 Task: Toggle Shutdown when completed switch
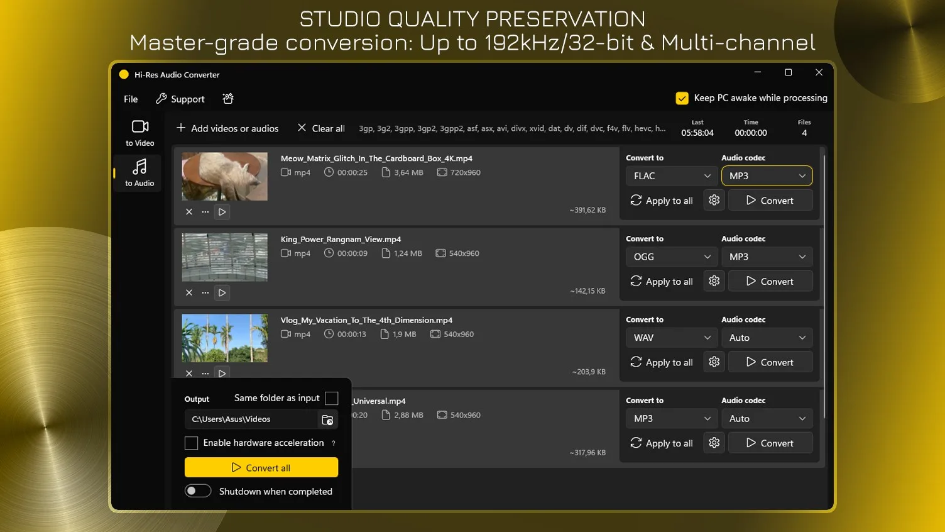pyautogui.click(x=198, y=491)
